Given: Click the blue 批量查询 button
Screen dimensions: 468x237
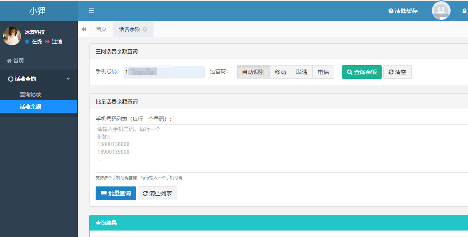Looking at the screenshot, I should coord(115,193).
